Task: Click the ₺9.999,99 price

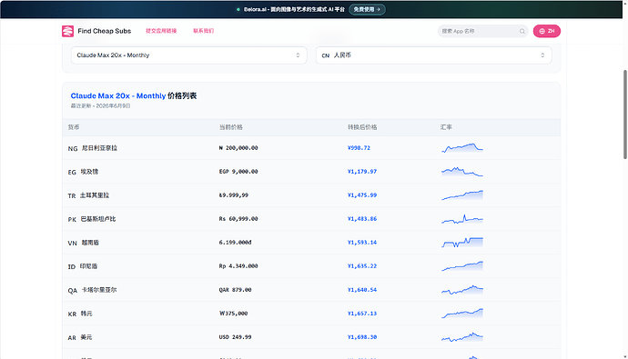Action: coord(234,195)
